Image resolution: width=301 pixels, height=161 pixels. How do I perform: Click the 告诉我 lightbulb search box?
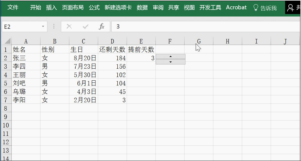tap(265, 8)
